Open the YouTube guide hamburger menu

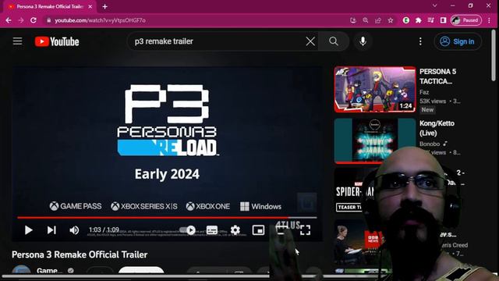(17, 41)
